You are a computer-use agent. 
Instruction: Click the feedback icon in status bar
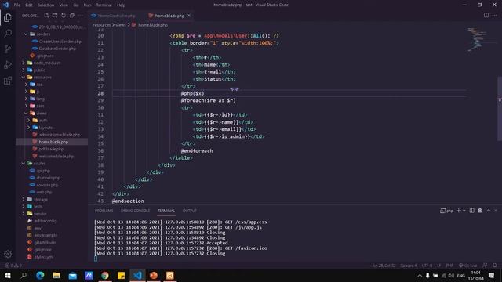tap(485, 266)
